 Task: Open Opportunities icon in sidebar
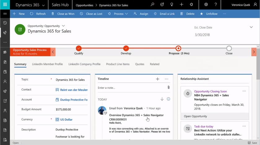coord(5,101)
